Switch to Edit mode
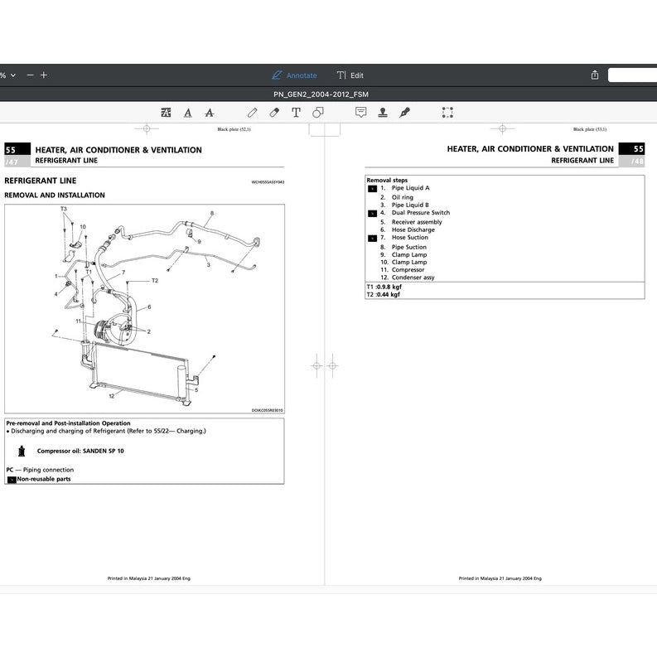Viewport: 657px width, 657px height. point(350,75)
